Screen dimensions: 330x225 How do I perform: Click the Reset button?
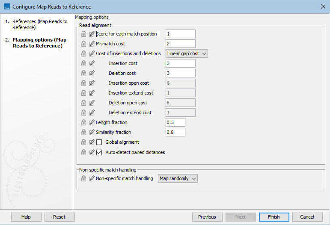59,217
